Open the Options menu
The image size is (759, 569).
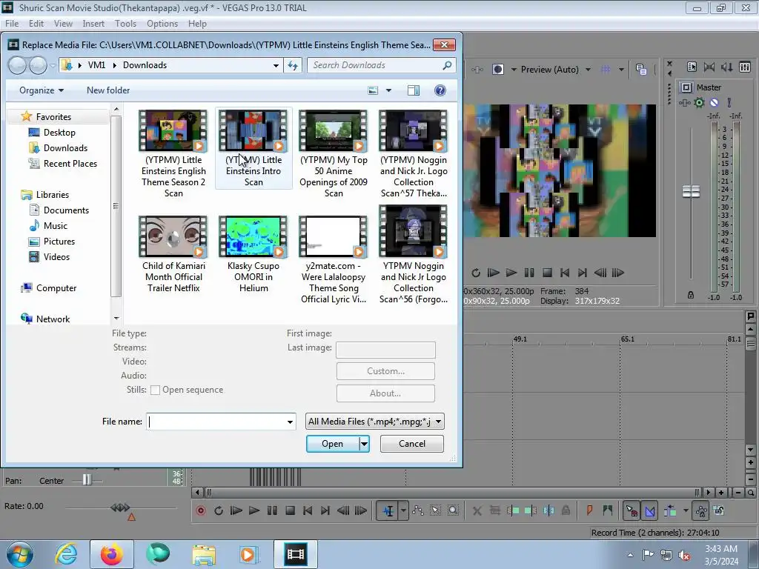[162, 24]
